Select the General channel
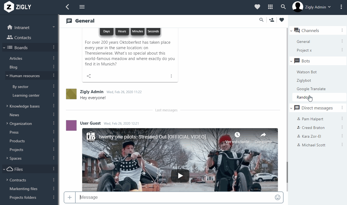This screenshot has height=205, width=347. tap(303, 42)
